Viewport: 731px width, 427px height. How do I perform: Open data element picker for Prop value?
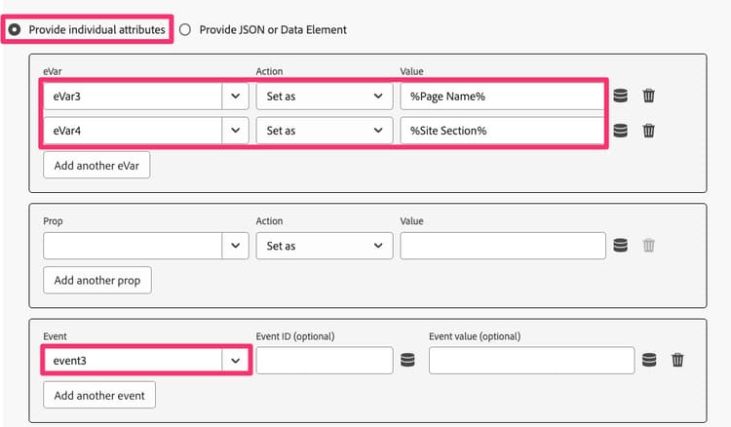[620, 246]
